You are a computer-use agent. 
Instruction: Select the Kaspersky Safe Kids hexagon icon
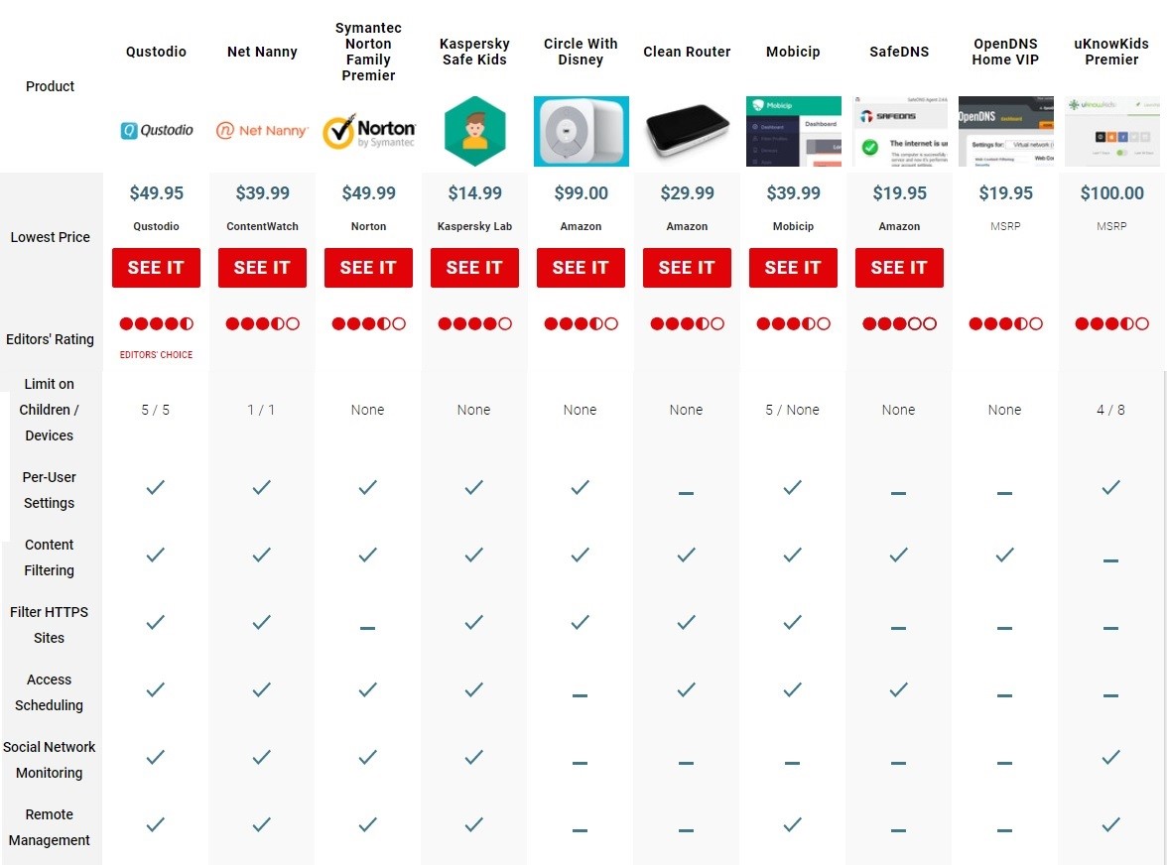coord(474,131)
